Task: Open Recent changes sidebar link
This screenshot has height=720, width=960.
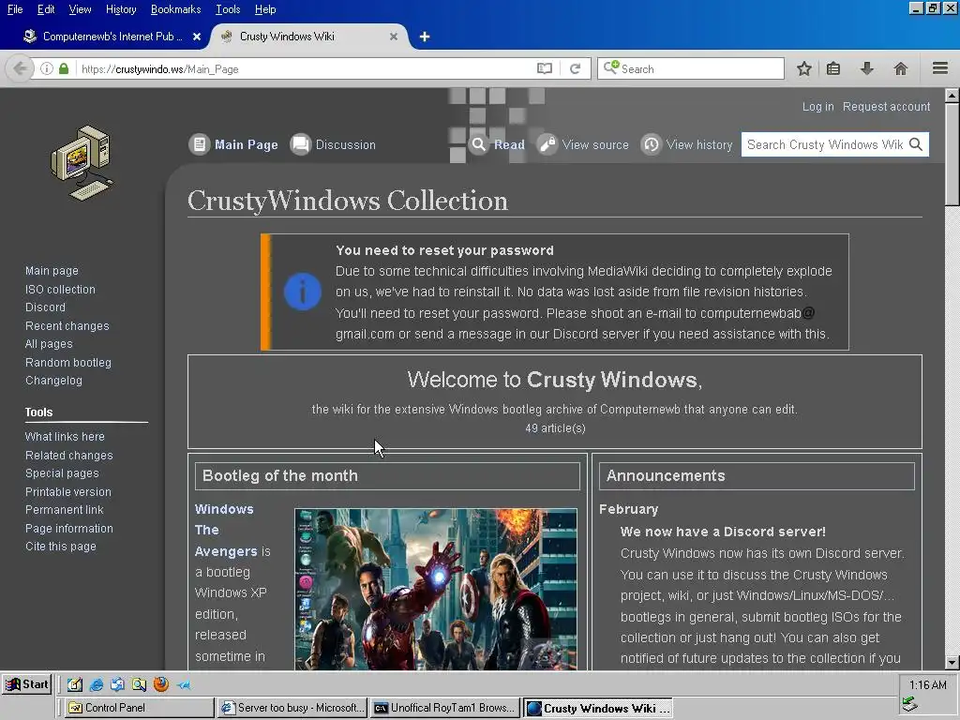Action: click(x=67, y=325)
